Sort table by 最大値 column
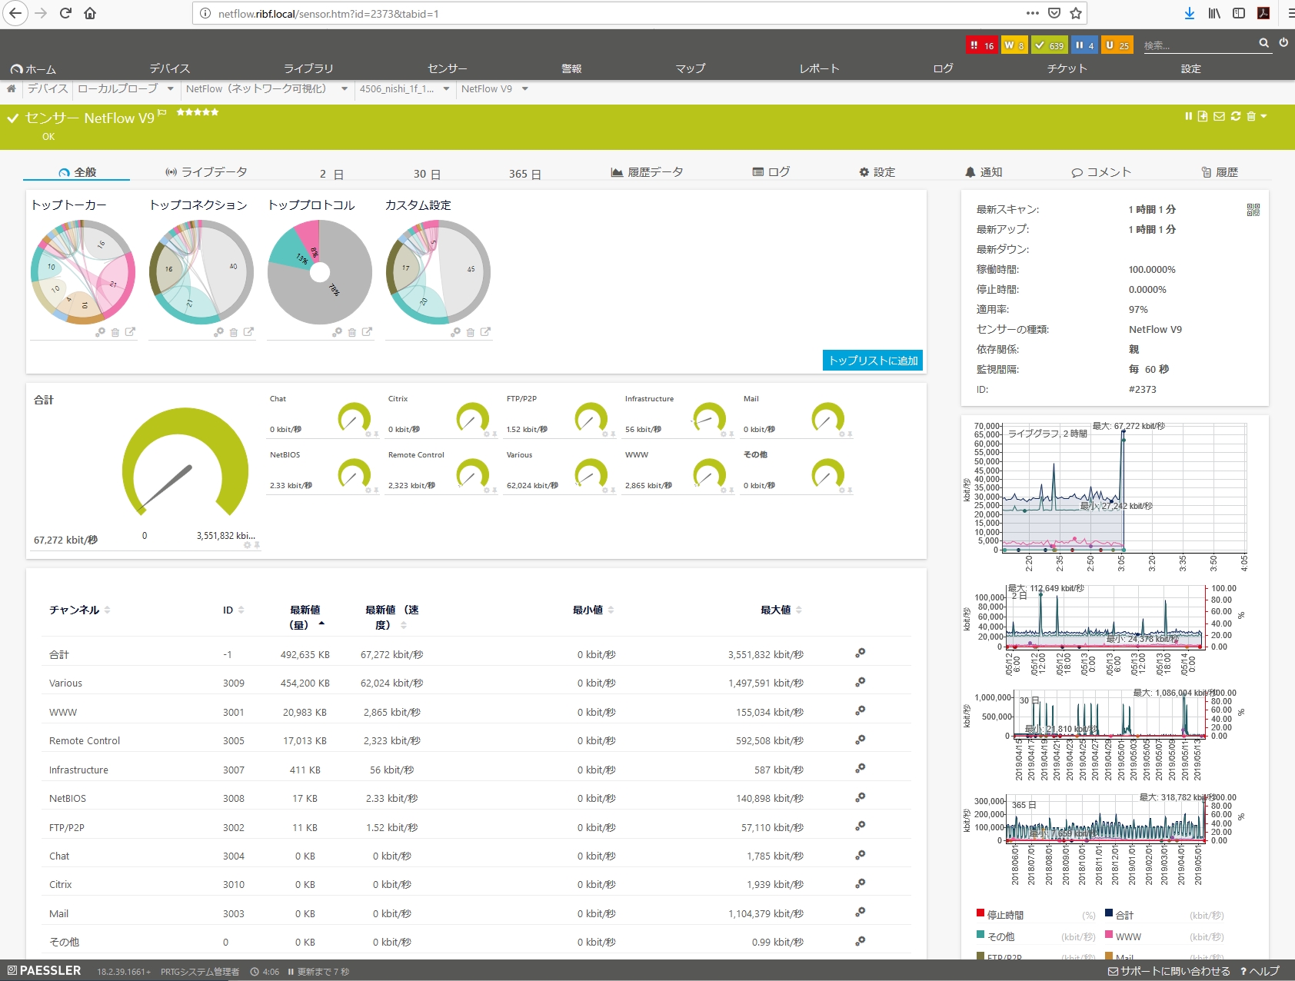Screen dimensions: 1295x981 pos(781,610)
